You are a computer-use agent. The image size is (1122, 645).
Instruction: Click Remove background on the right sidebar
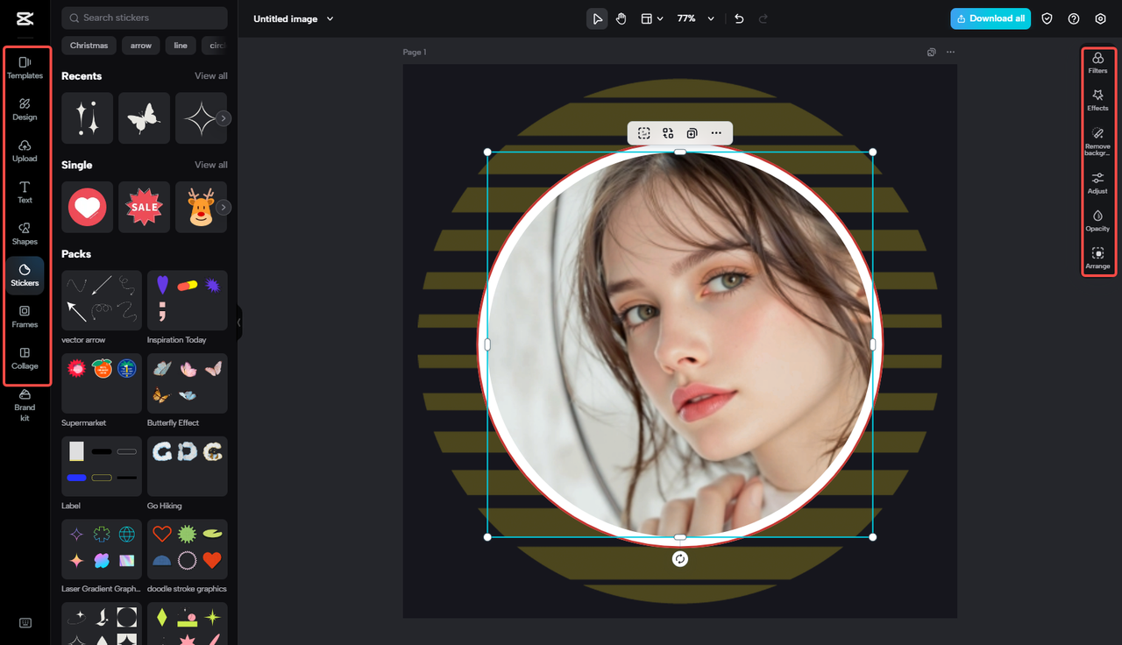(1097, 138)
